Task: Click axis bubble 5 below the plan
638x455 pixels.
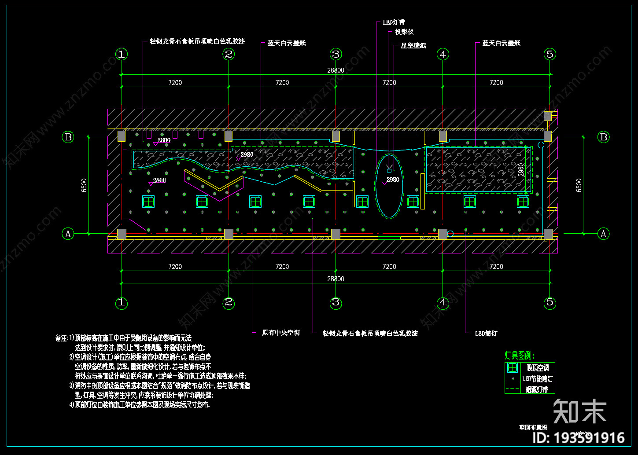Action: coord(549,303)
